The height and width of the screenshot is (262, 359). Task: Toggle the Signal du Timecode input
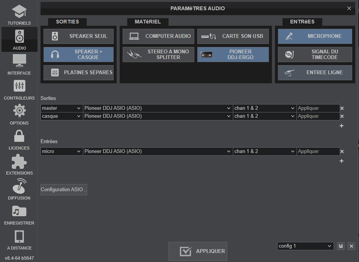(x=315, y=55)
